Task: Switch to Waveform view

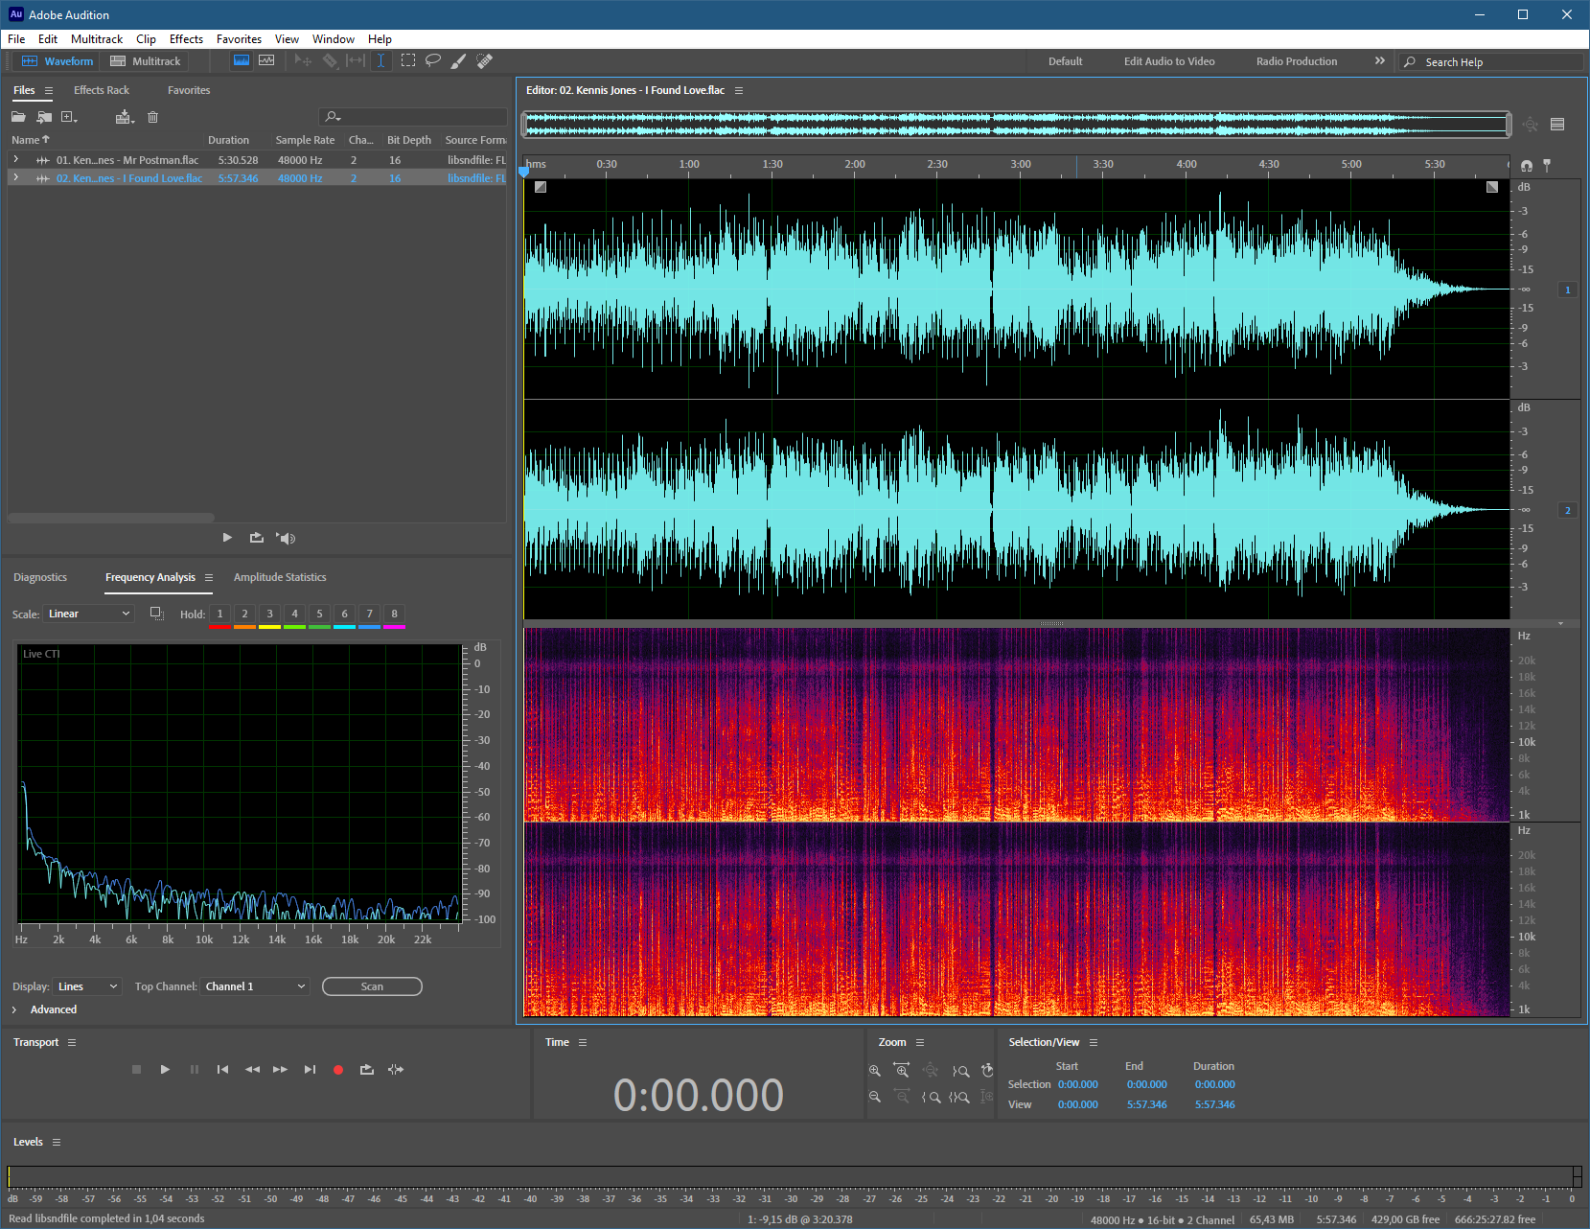Action: [x=58, y=61]
